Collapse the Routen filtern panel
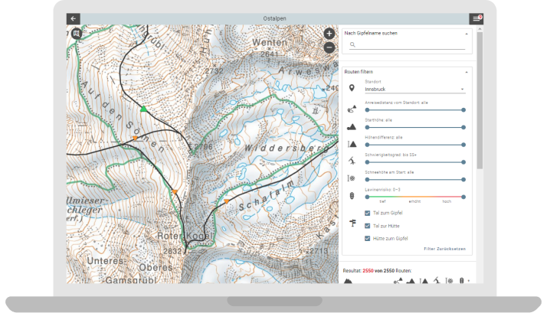 click(x=466, y=71)
